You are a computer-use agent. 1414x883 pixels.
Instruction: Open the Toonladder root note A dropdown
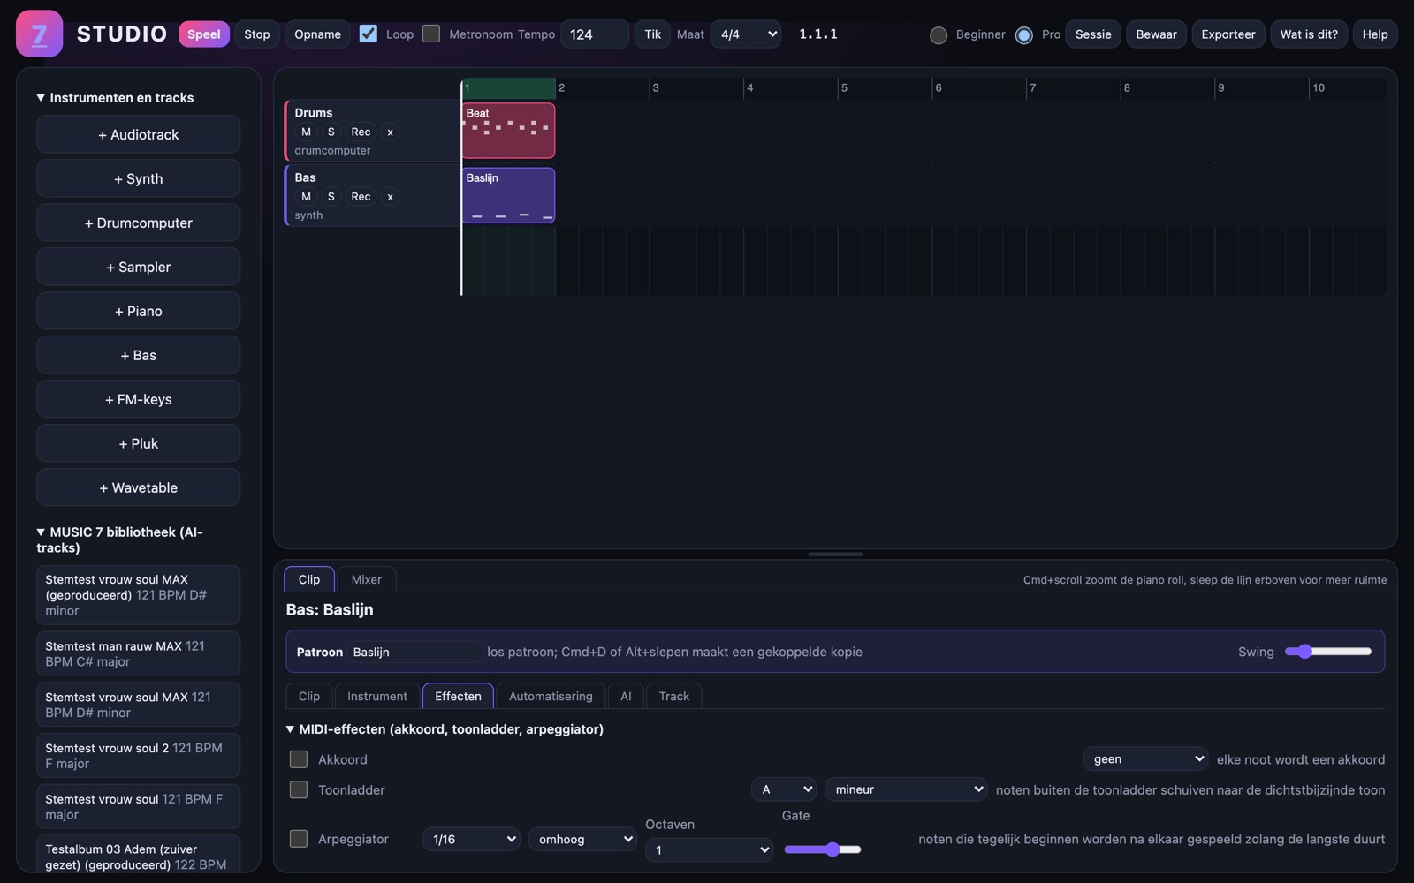(x=784, y=789)
